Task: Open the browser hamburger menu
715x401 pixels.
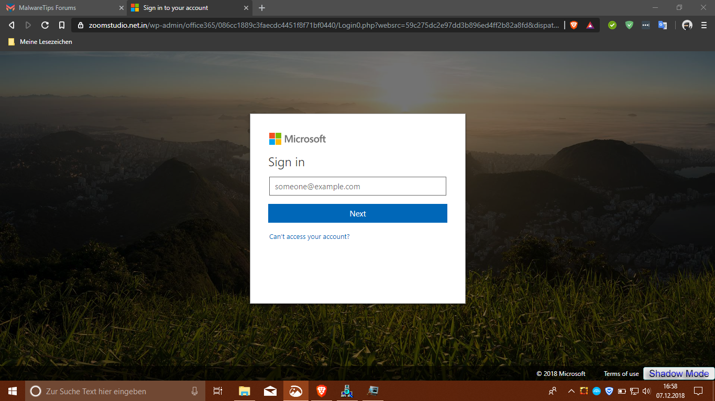Action: tap(704, 25)
